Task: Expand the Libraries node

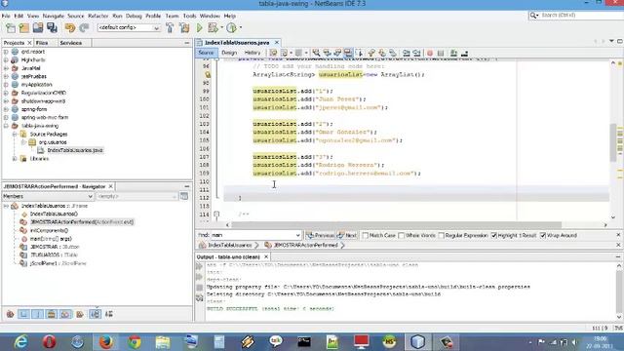Action: (x=15, y=158)
